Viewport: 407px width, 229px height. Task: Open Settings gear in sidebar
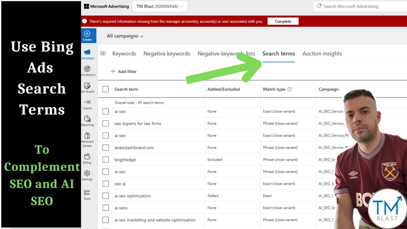(87, 175)
